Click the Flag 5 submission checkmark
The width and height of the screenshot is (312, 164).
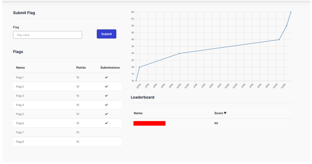tap(106, 114)
